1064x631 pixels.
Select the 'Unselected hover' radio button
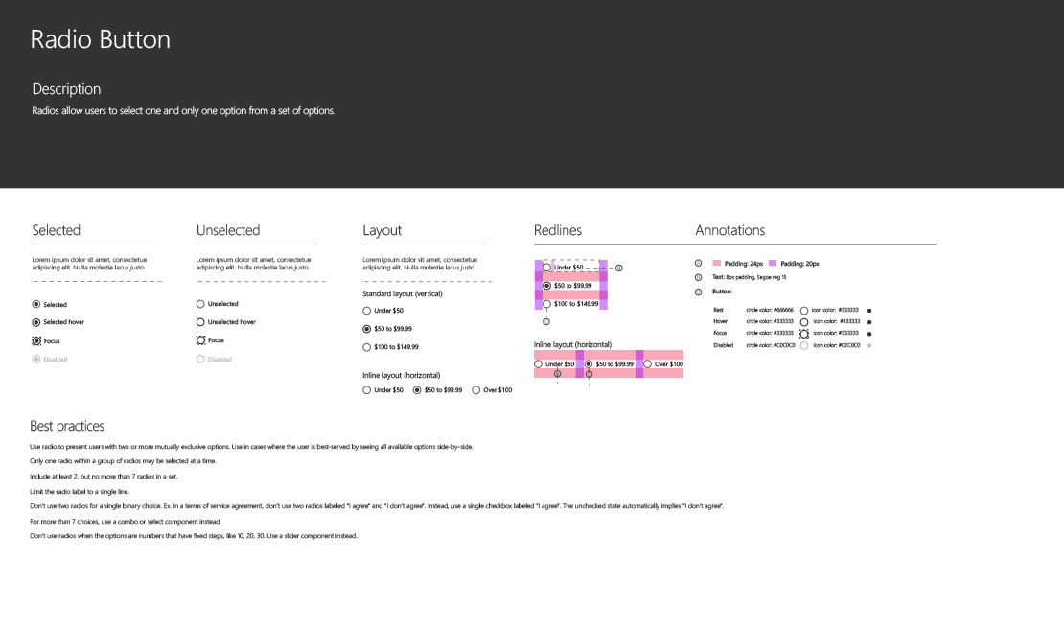200,322
